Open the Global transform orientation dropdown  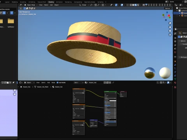point(84,5)
